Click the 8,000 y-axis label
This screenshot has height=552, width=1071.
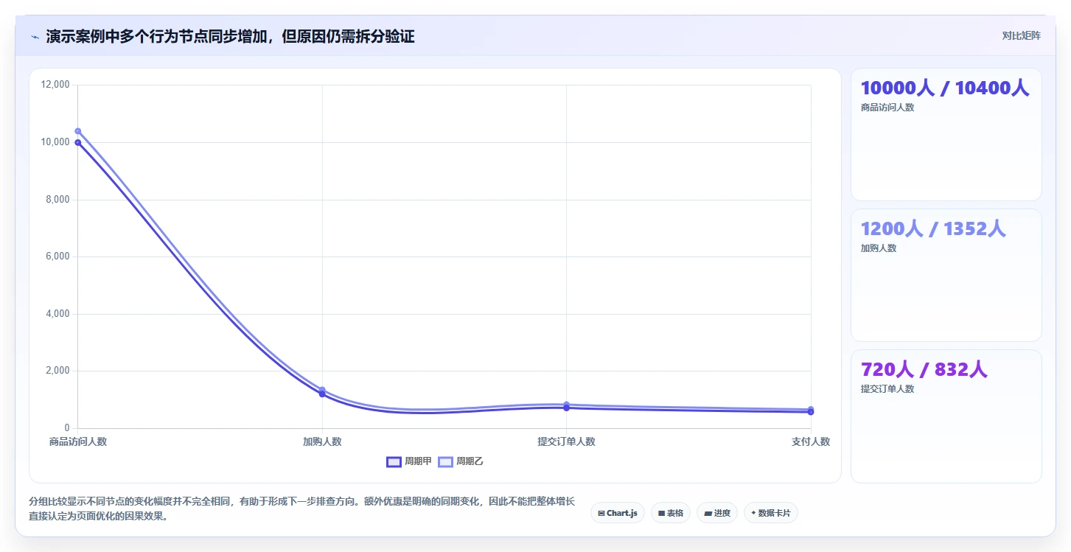58,200
